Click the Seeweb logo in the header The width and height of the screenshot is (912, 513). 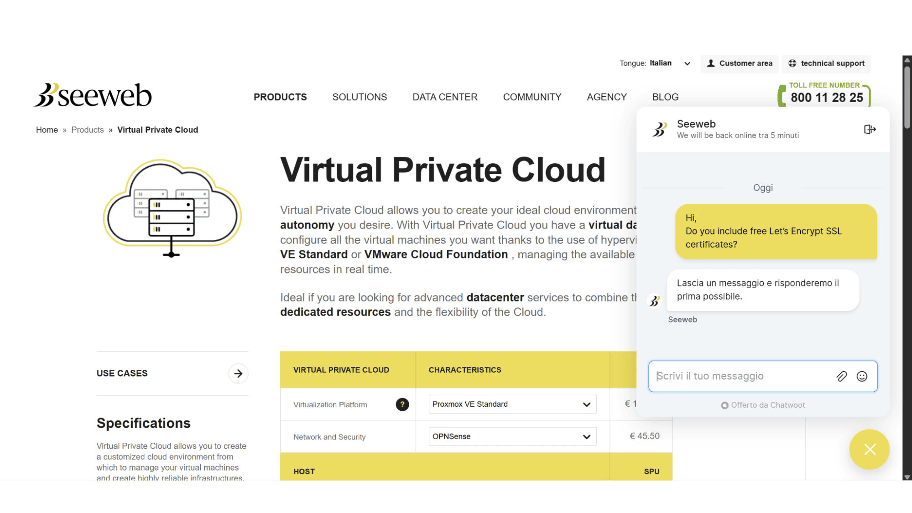(x=93, y=95)
